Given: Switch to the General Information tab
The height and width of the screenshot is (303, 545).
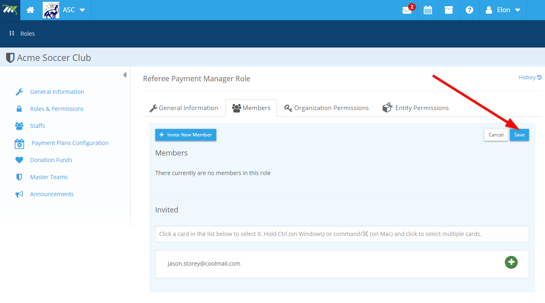Looking at the screenshot, I should [184, 108].
